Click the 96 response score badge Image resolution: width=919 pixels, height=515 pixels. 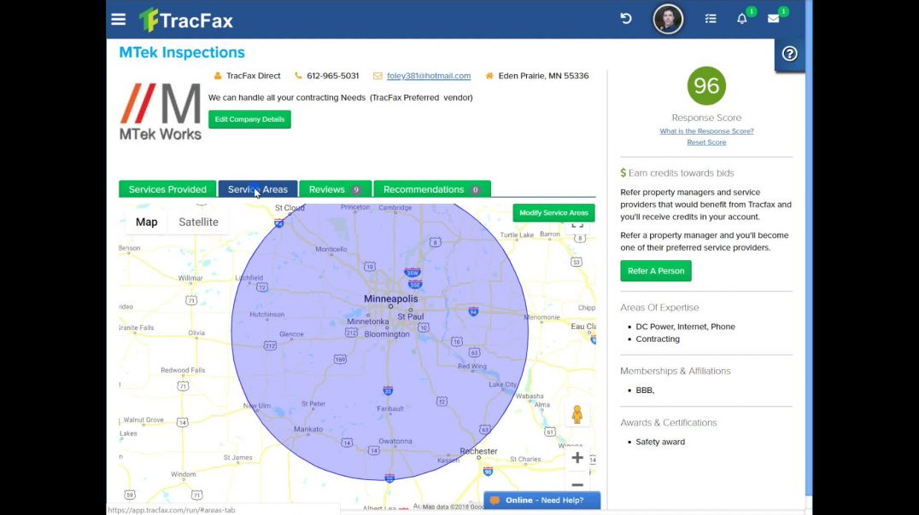click(x=706, y=85)
